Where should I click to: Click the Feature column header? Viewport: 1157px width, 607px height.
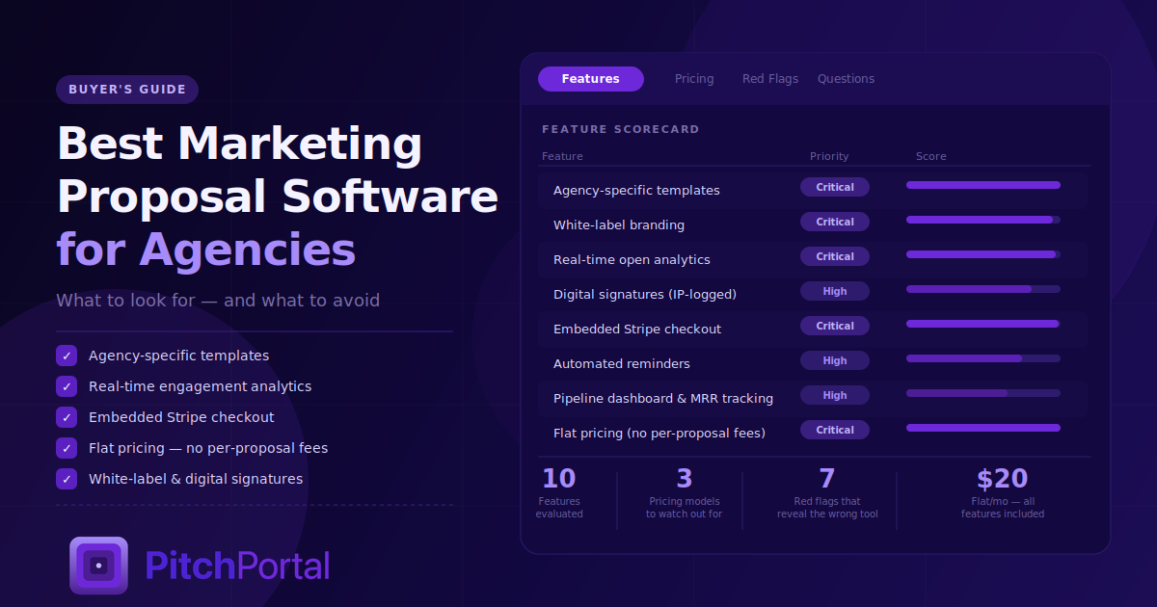click(x=562, y=156)
